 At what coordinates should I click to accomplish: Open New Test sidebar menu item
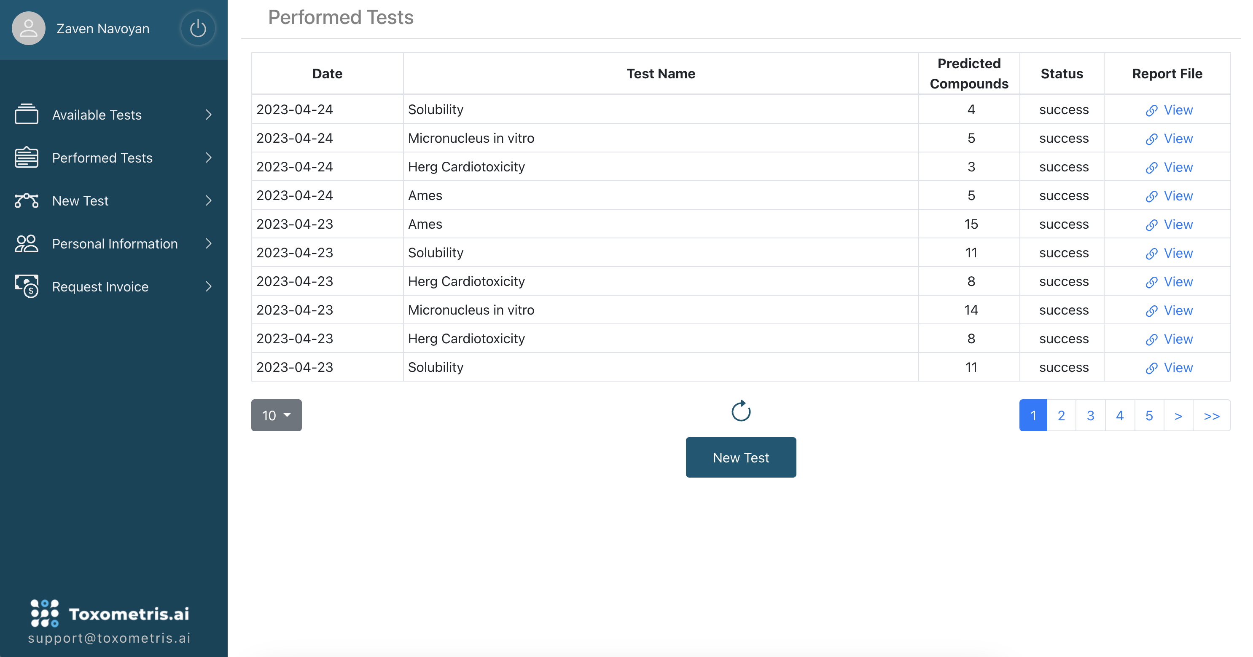(114, 201)
